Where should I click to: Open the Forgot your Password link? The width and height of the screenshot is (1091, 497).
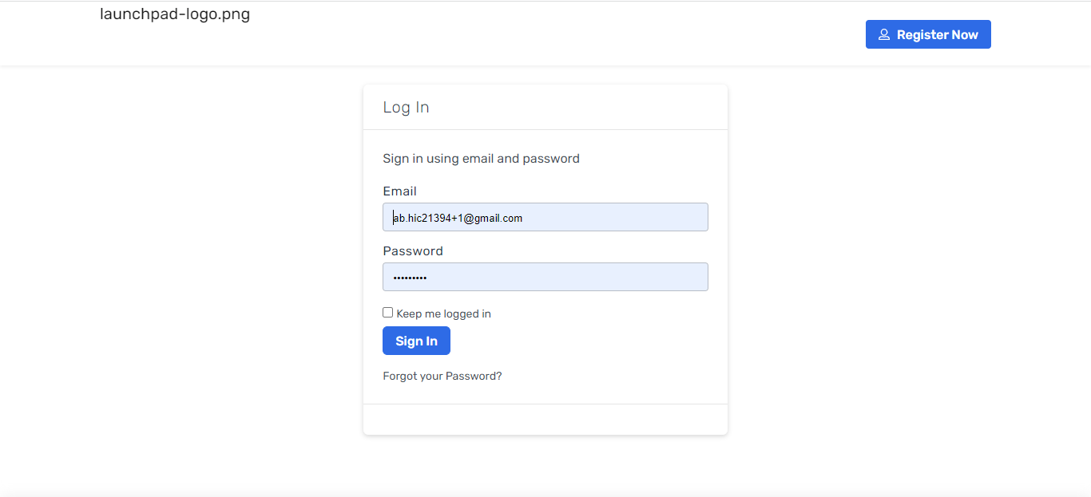[x=442, y=377]
